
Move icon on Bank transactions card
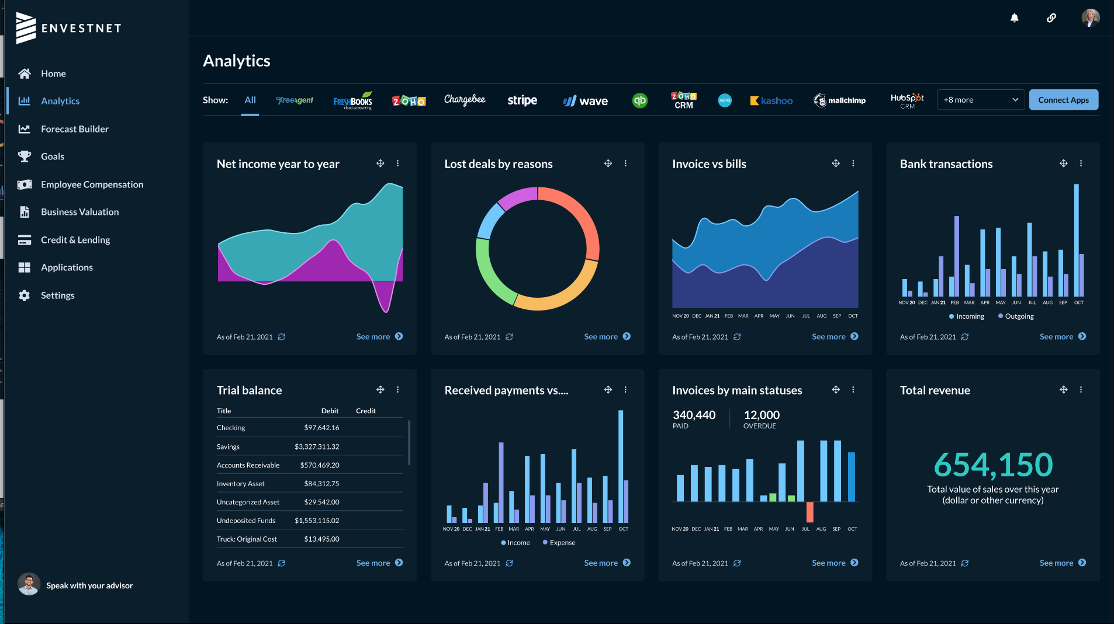[x=1064, y=163]
